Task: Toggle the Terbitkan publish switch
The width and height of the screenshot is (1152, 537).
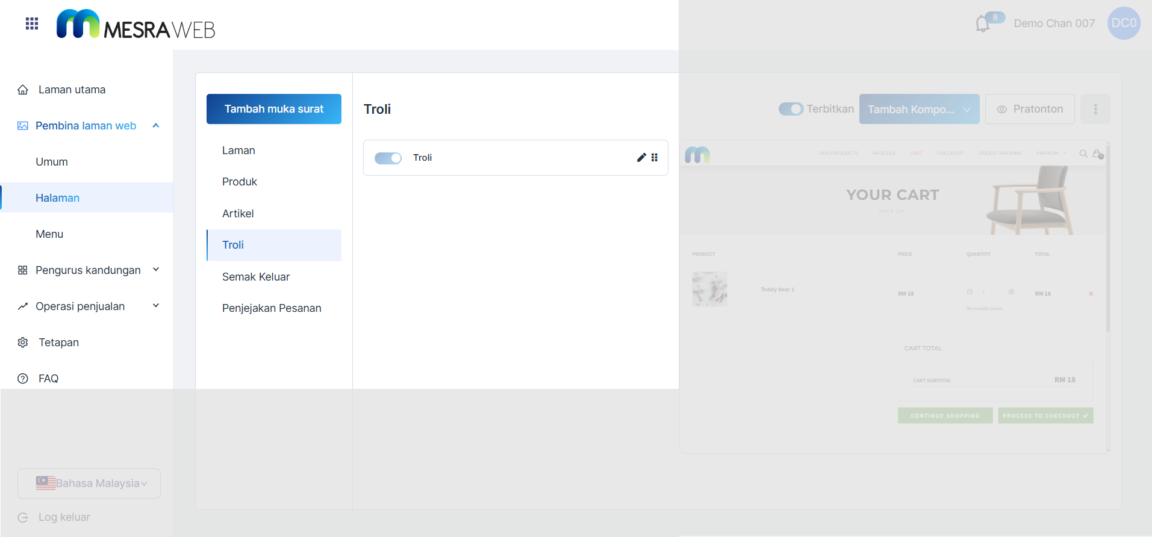Action: [791, 109]
